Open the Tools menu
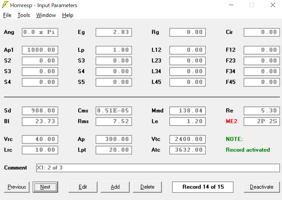This screenshot has width=282, height=200. pos(24,15)
